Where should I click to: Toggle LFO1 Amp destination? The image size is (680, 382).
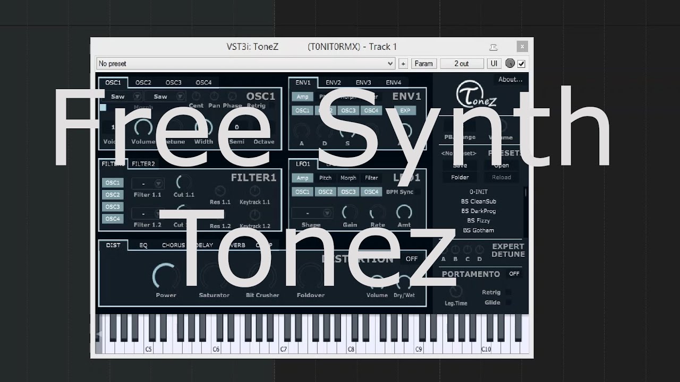pyautogui.click(x=302, y=178)
